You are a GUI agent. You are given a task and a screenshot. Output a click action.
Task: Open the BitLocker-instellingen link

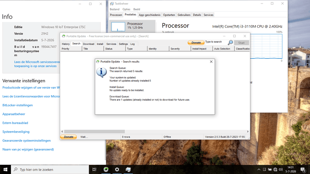(17, 105)
